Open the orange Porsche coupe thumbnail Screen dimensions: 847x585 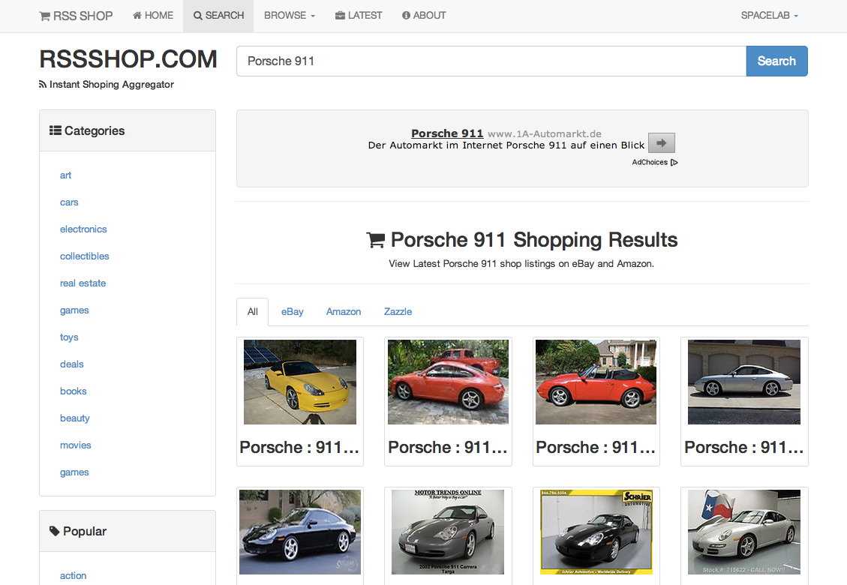(x=448, y=382)
